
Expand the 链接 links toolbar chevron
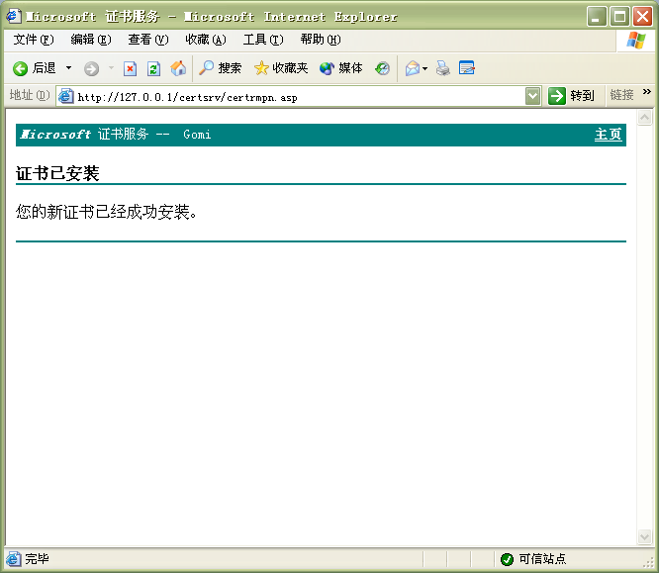[646, 92]
